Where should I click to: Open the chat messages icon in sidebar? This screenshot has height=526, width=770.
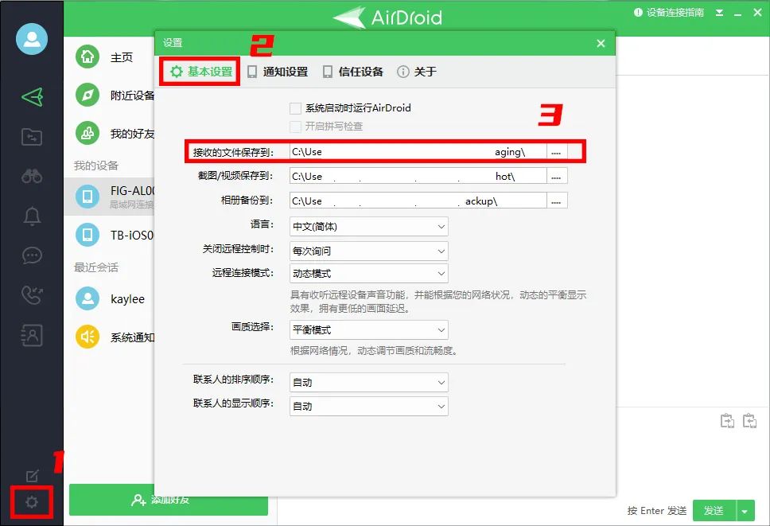(30, 255)
